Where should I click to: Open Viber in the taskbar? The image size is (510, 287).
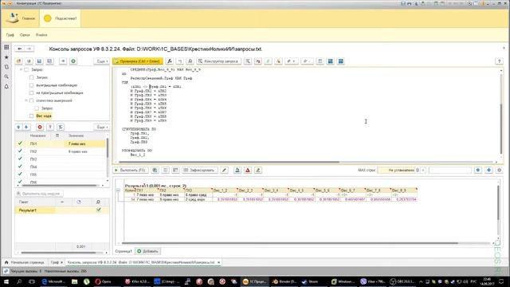pyautogui.click(x=373, y=281)
